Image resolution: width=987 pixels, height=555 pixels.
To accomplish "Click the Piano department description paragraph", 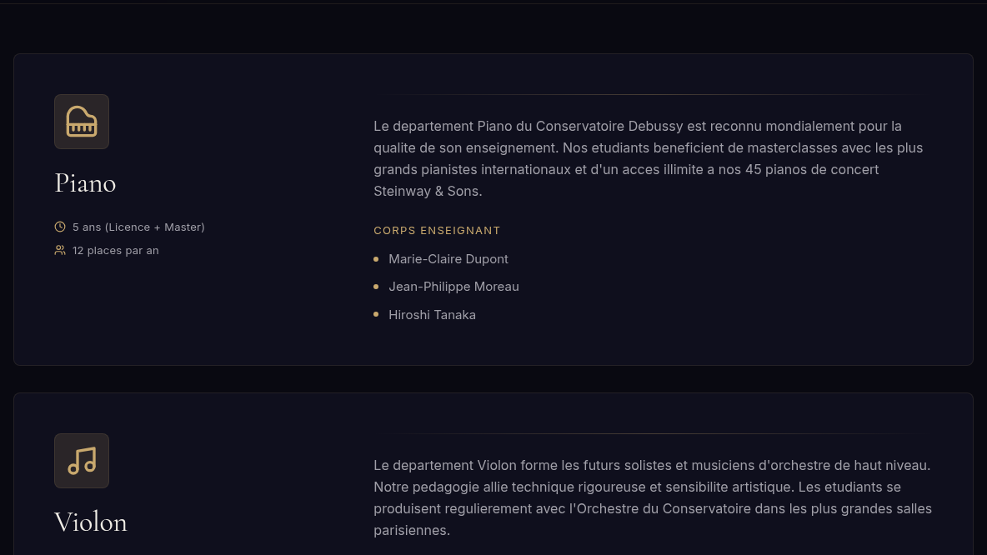I will point(649,158).
